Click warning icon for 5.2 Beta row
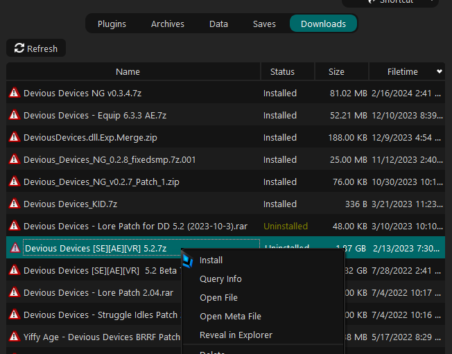Image resolution: width=452 pixels, height=354 pixels. pos(15,270)
